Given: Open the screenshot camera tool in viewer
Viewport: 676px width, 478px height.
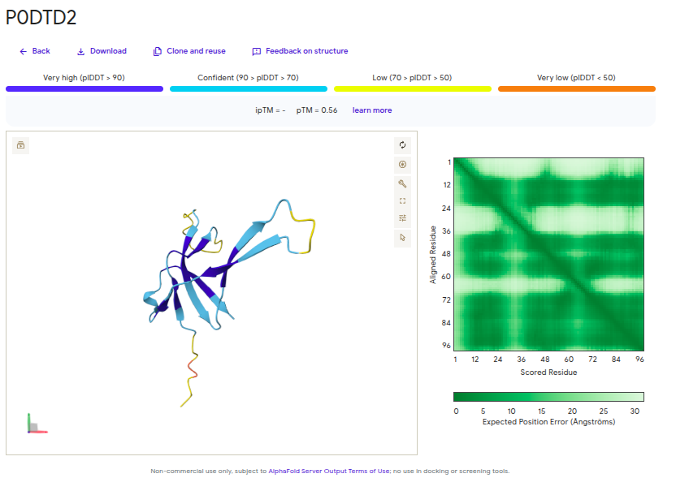Looking at the screenshot, I should point(402,164).
